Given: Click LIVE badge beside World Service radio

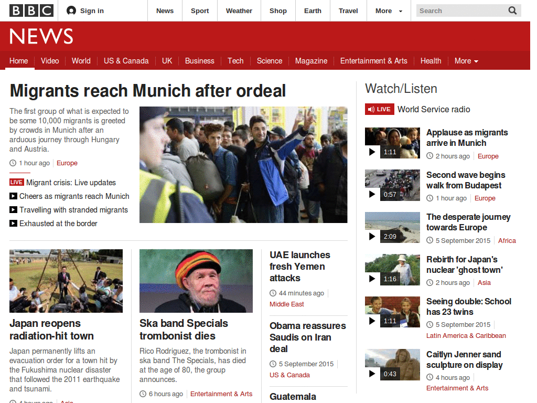Looking at the screenshot, I should click(380, 109).
